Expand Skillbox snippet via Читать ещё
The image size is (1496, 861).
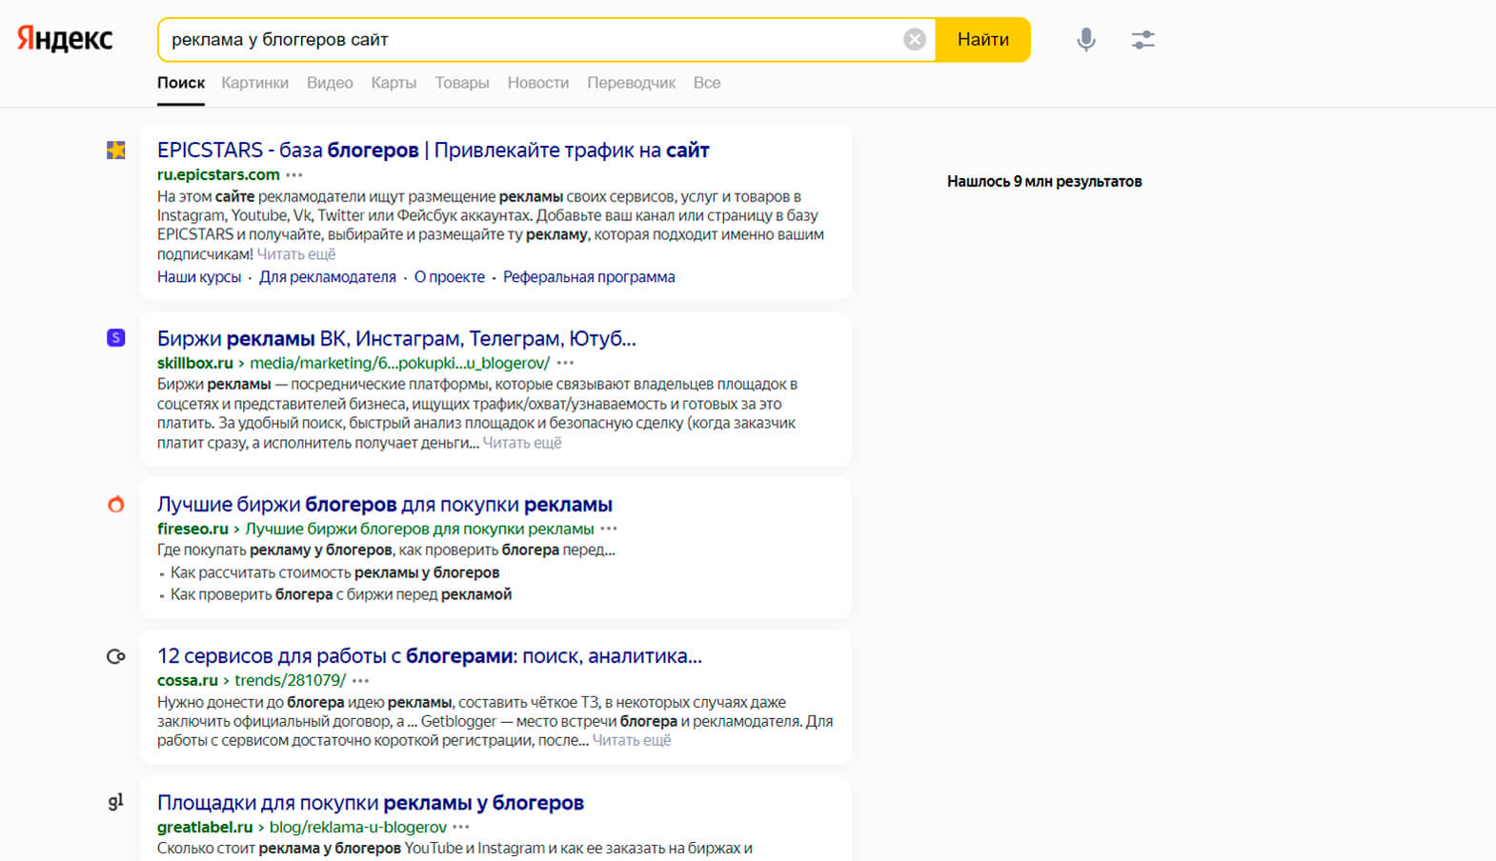(522, 443)
